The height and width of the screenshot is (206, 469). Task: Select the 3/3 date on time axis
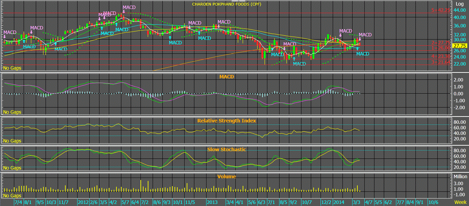point(356,202)
